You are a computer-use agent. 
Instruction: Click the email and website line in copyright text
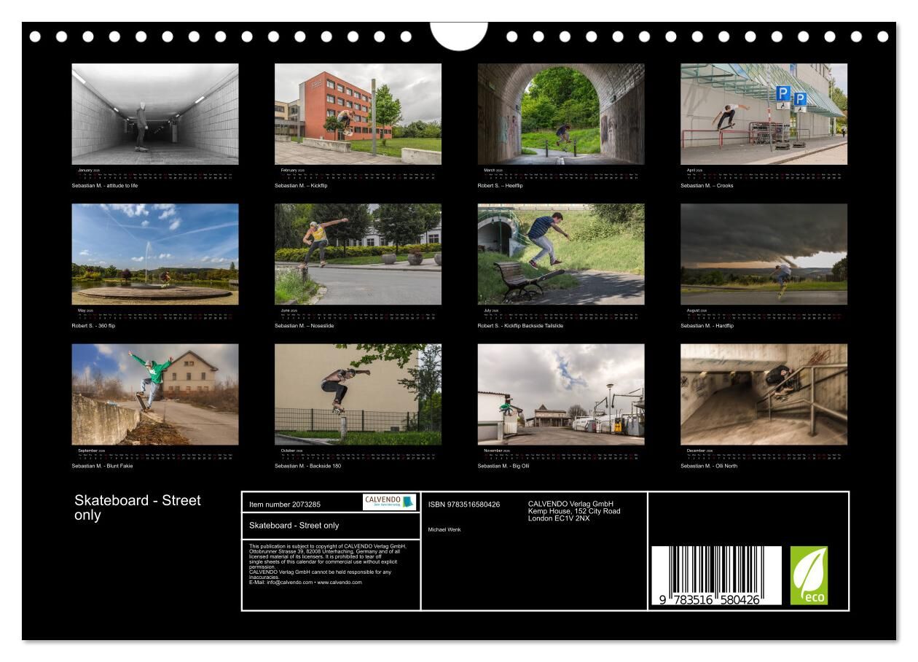coord(305,583)
